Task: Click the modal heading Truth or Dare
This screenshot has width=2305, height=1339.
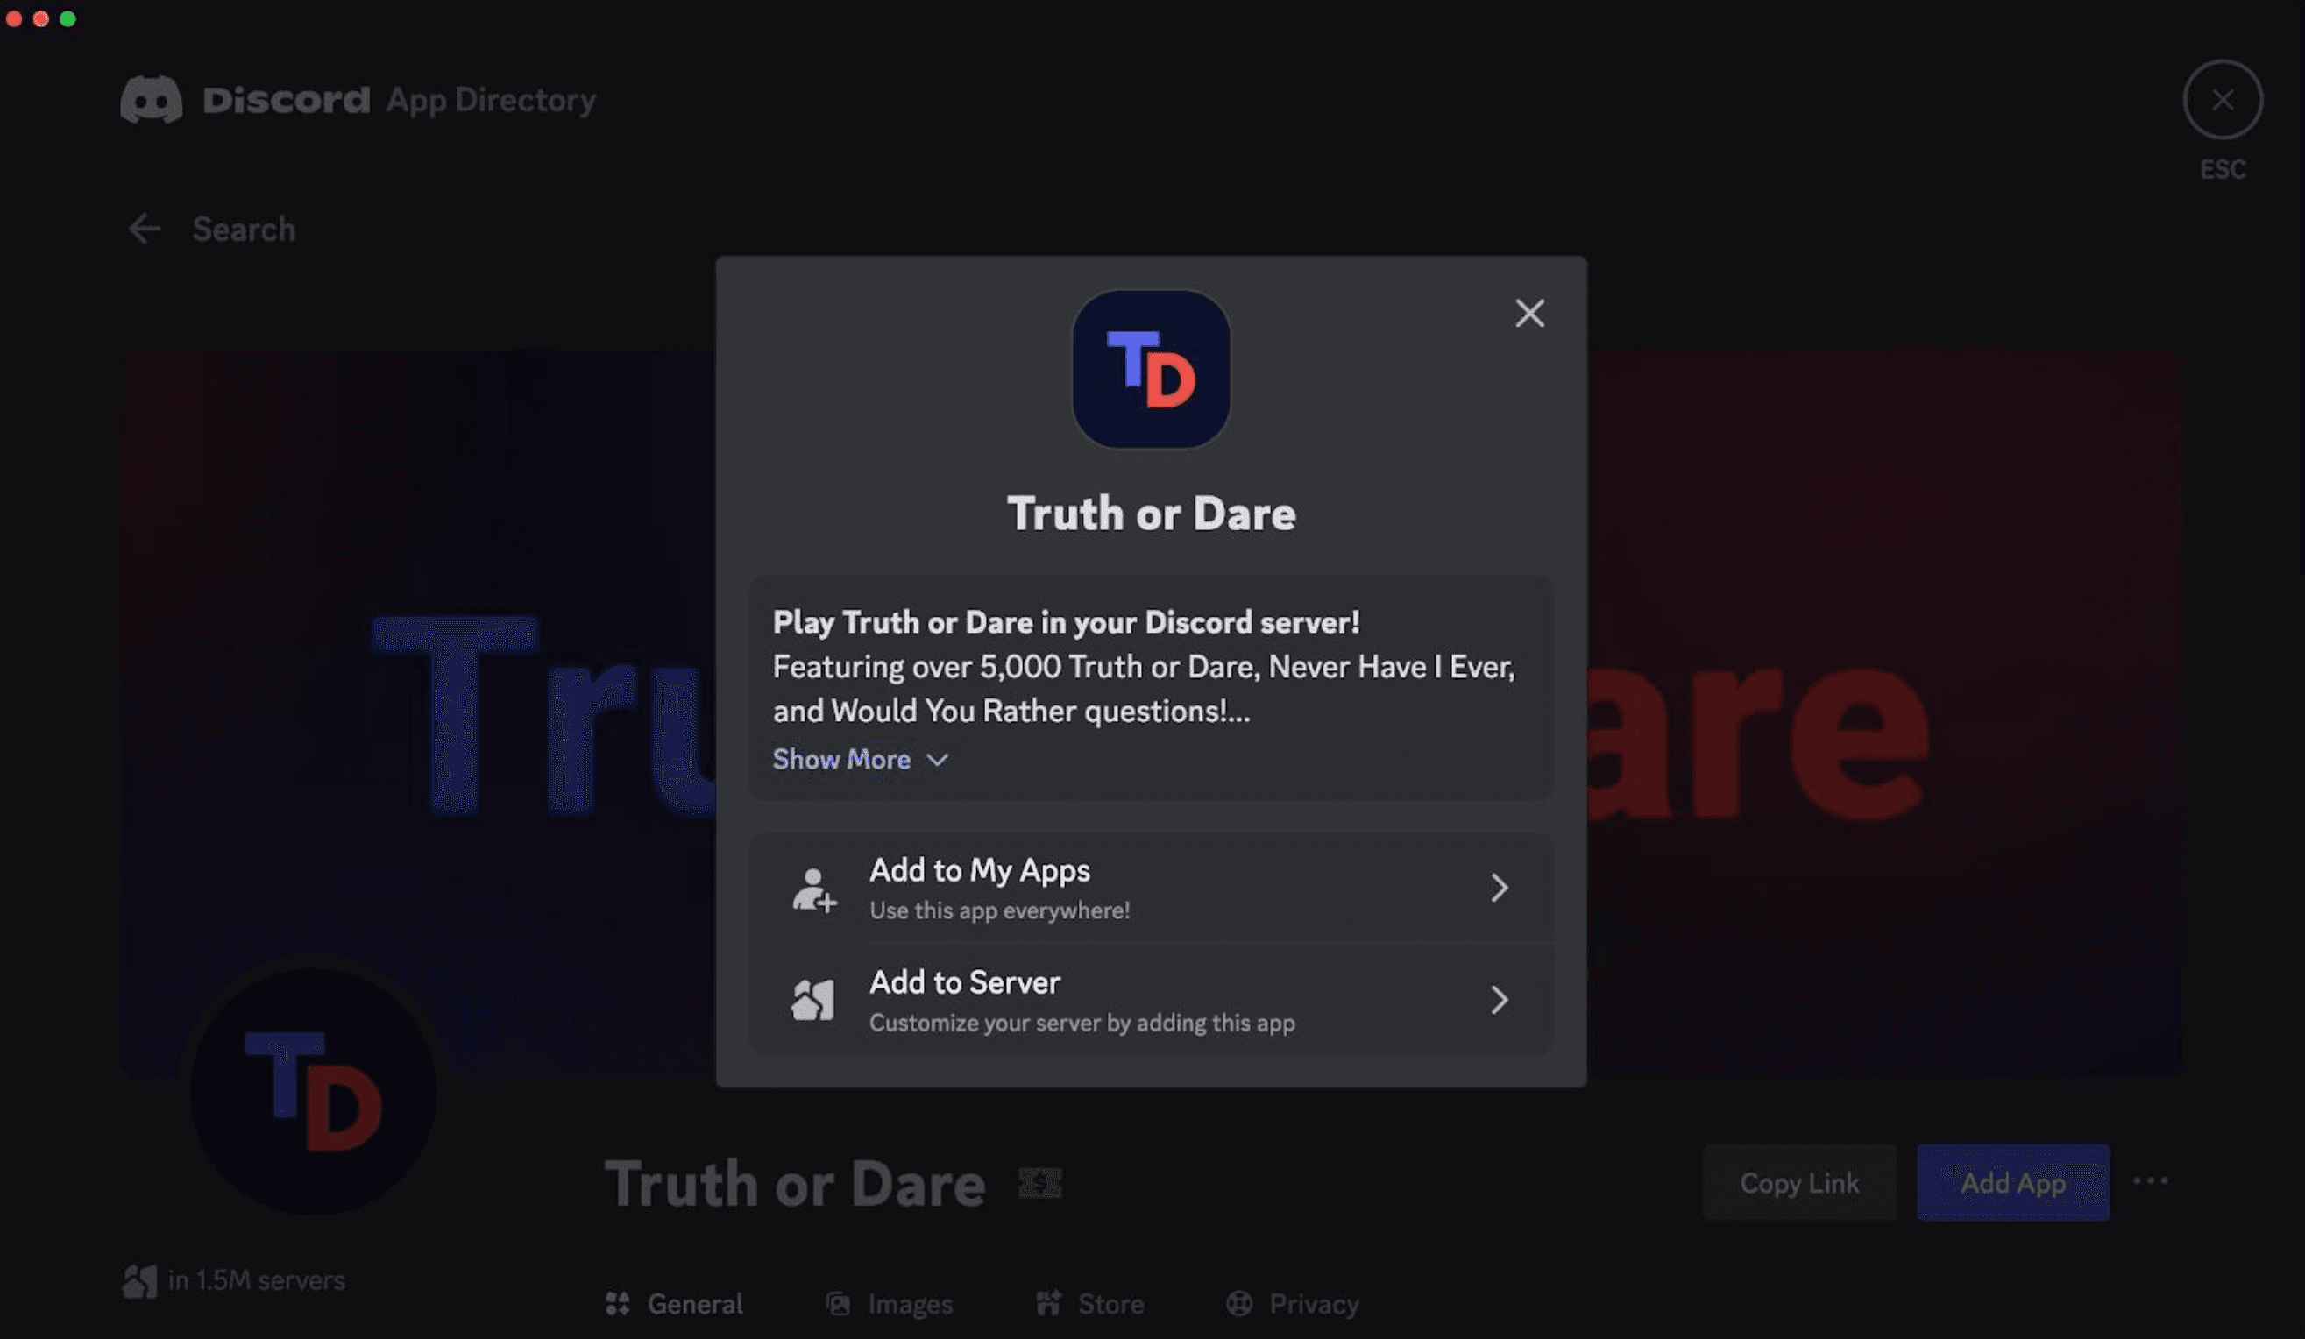Action: click(1151, 514)
